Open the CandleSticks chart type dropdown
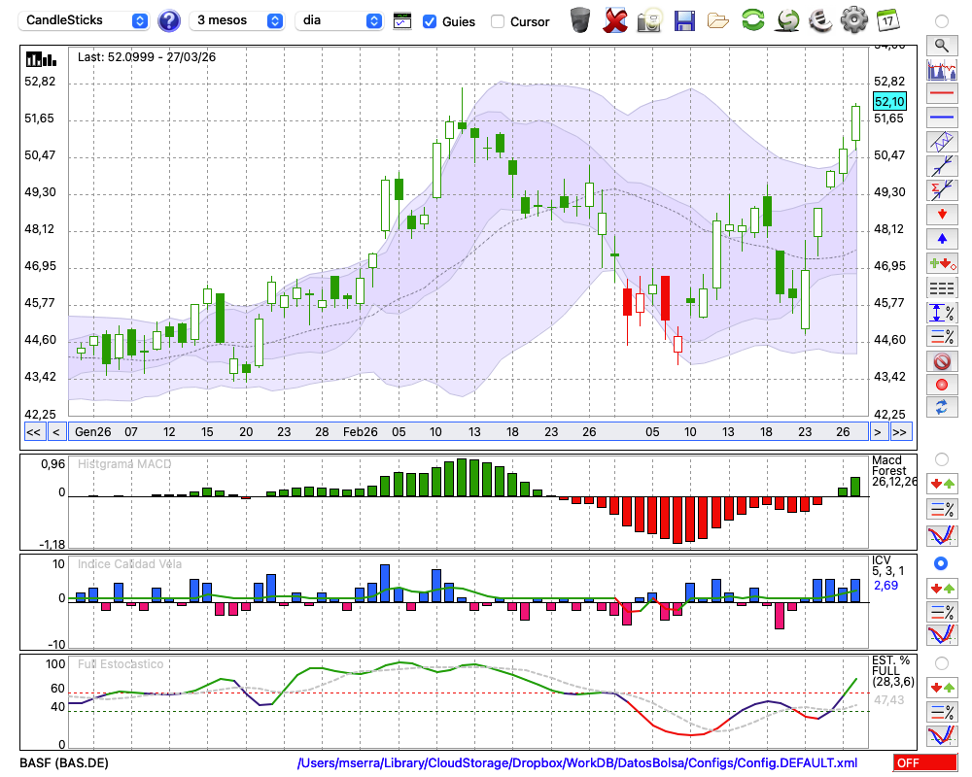Screen dimensions: 972x777 pos(85,20)
